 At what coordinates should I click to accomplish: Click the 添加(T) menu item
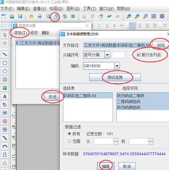pyautogui.click(x=20, y=33)
